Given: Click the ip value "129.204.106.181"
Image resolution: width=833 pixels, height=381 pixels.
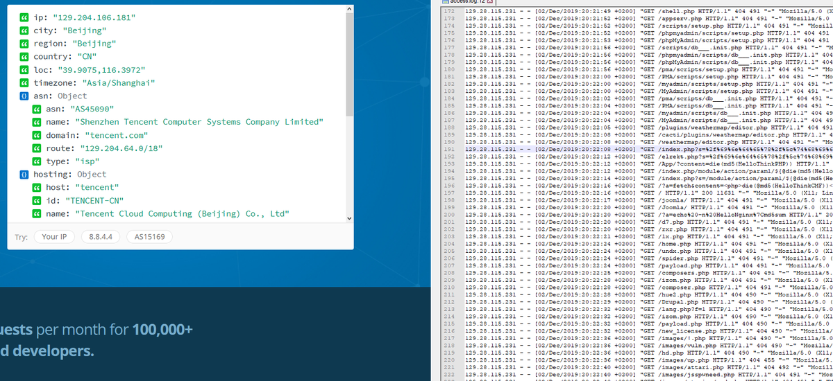Looking at the screenshot, I should click(93, 18).
